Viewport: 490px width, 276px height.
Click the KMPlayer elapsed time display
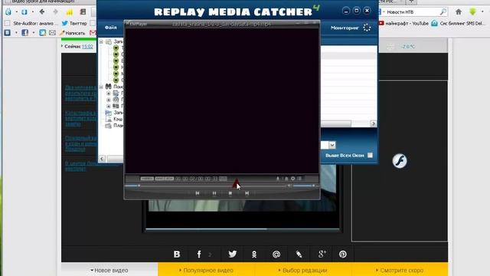click(x=185, y=179)
